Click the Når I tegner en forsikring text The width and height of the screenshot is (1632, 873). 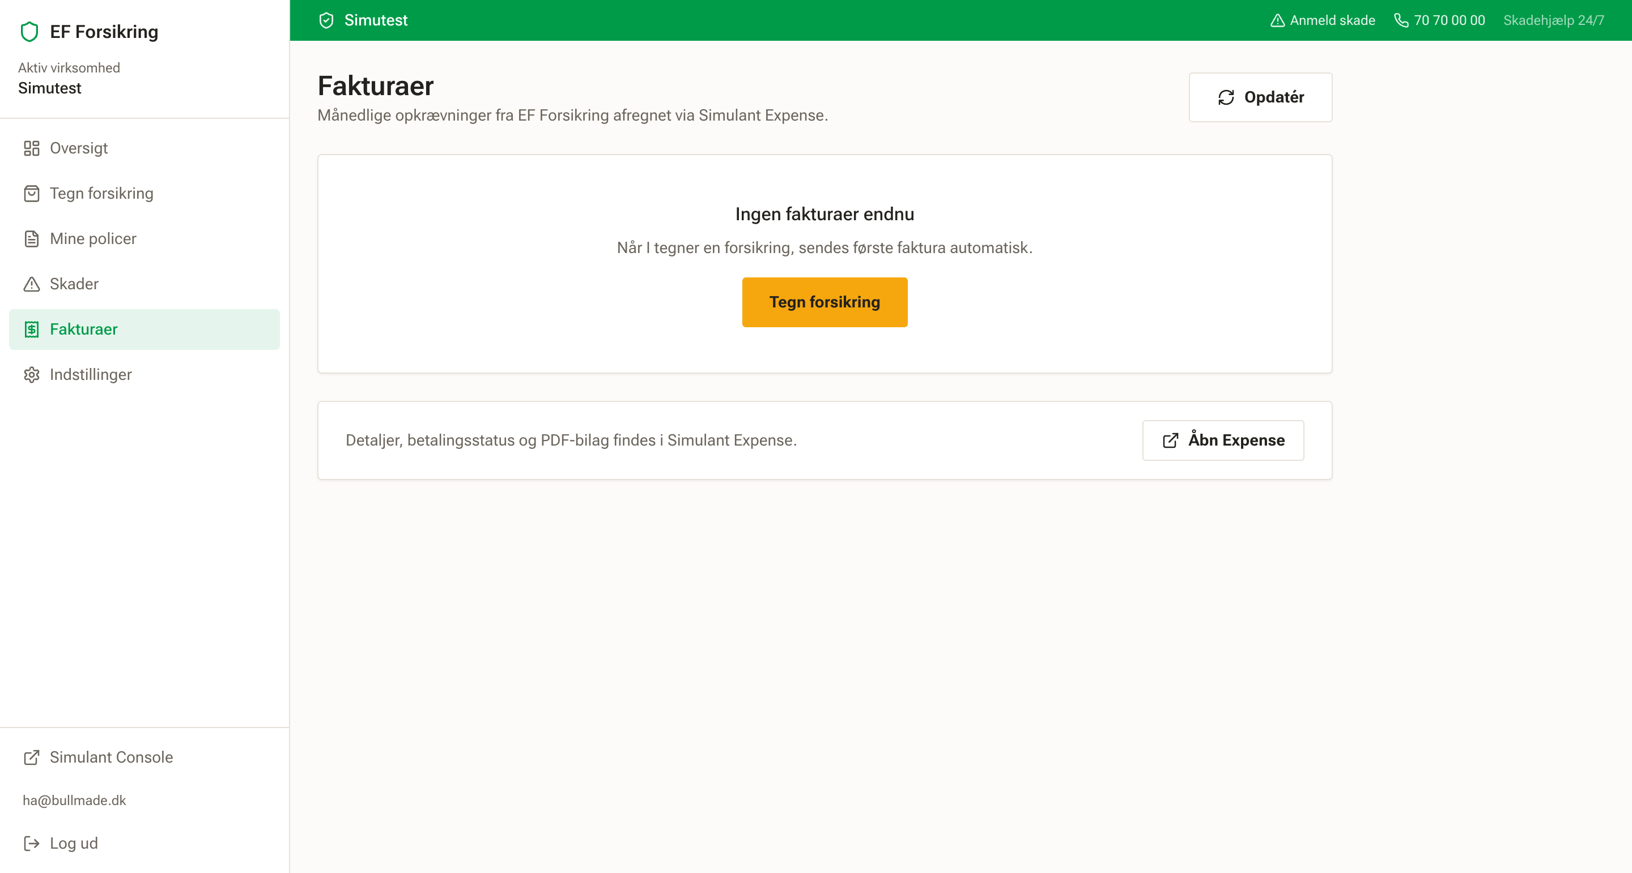[824, 247]
